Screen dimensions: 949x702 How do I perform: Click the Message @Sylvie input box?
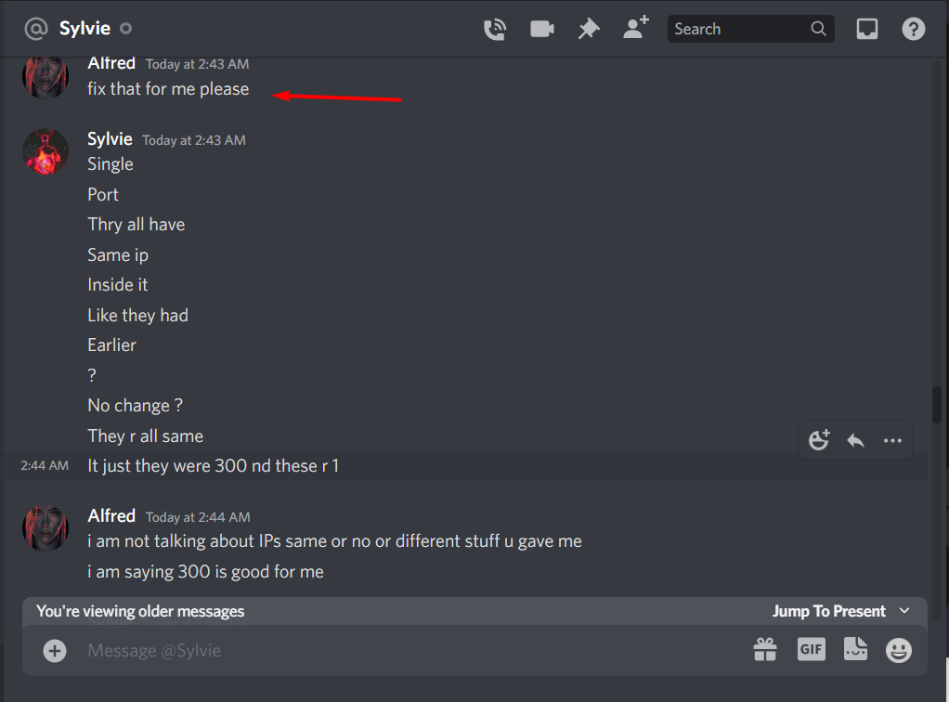pyautogui.click(x=411, y=651)
